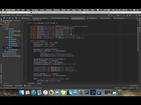Image resolution: width=141 pixels, height=105 pixels.
Task: Open Finder from the Dock
Action: pos(21,92)
